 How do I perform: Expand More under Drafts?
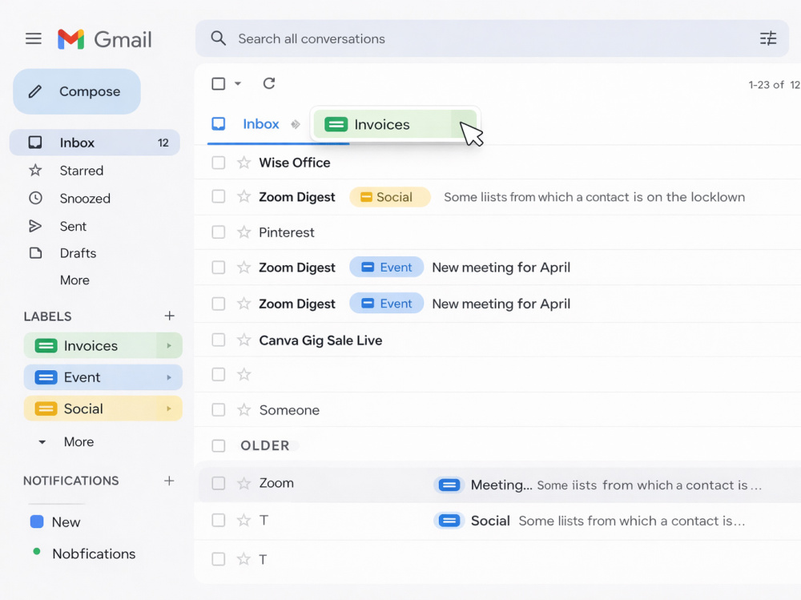(x=74, y=280)
